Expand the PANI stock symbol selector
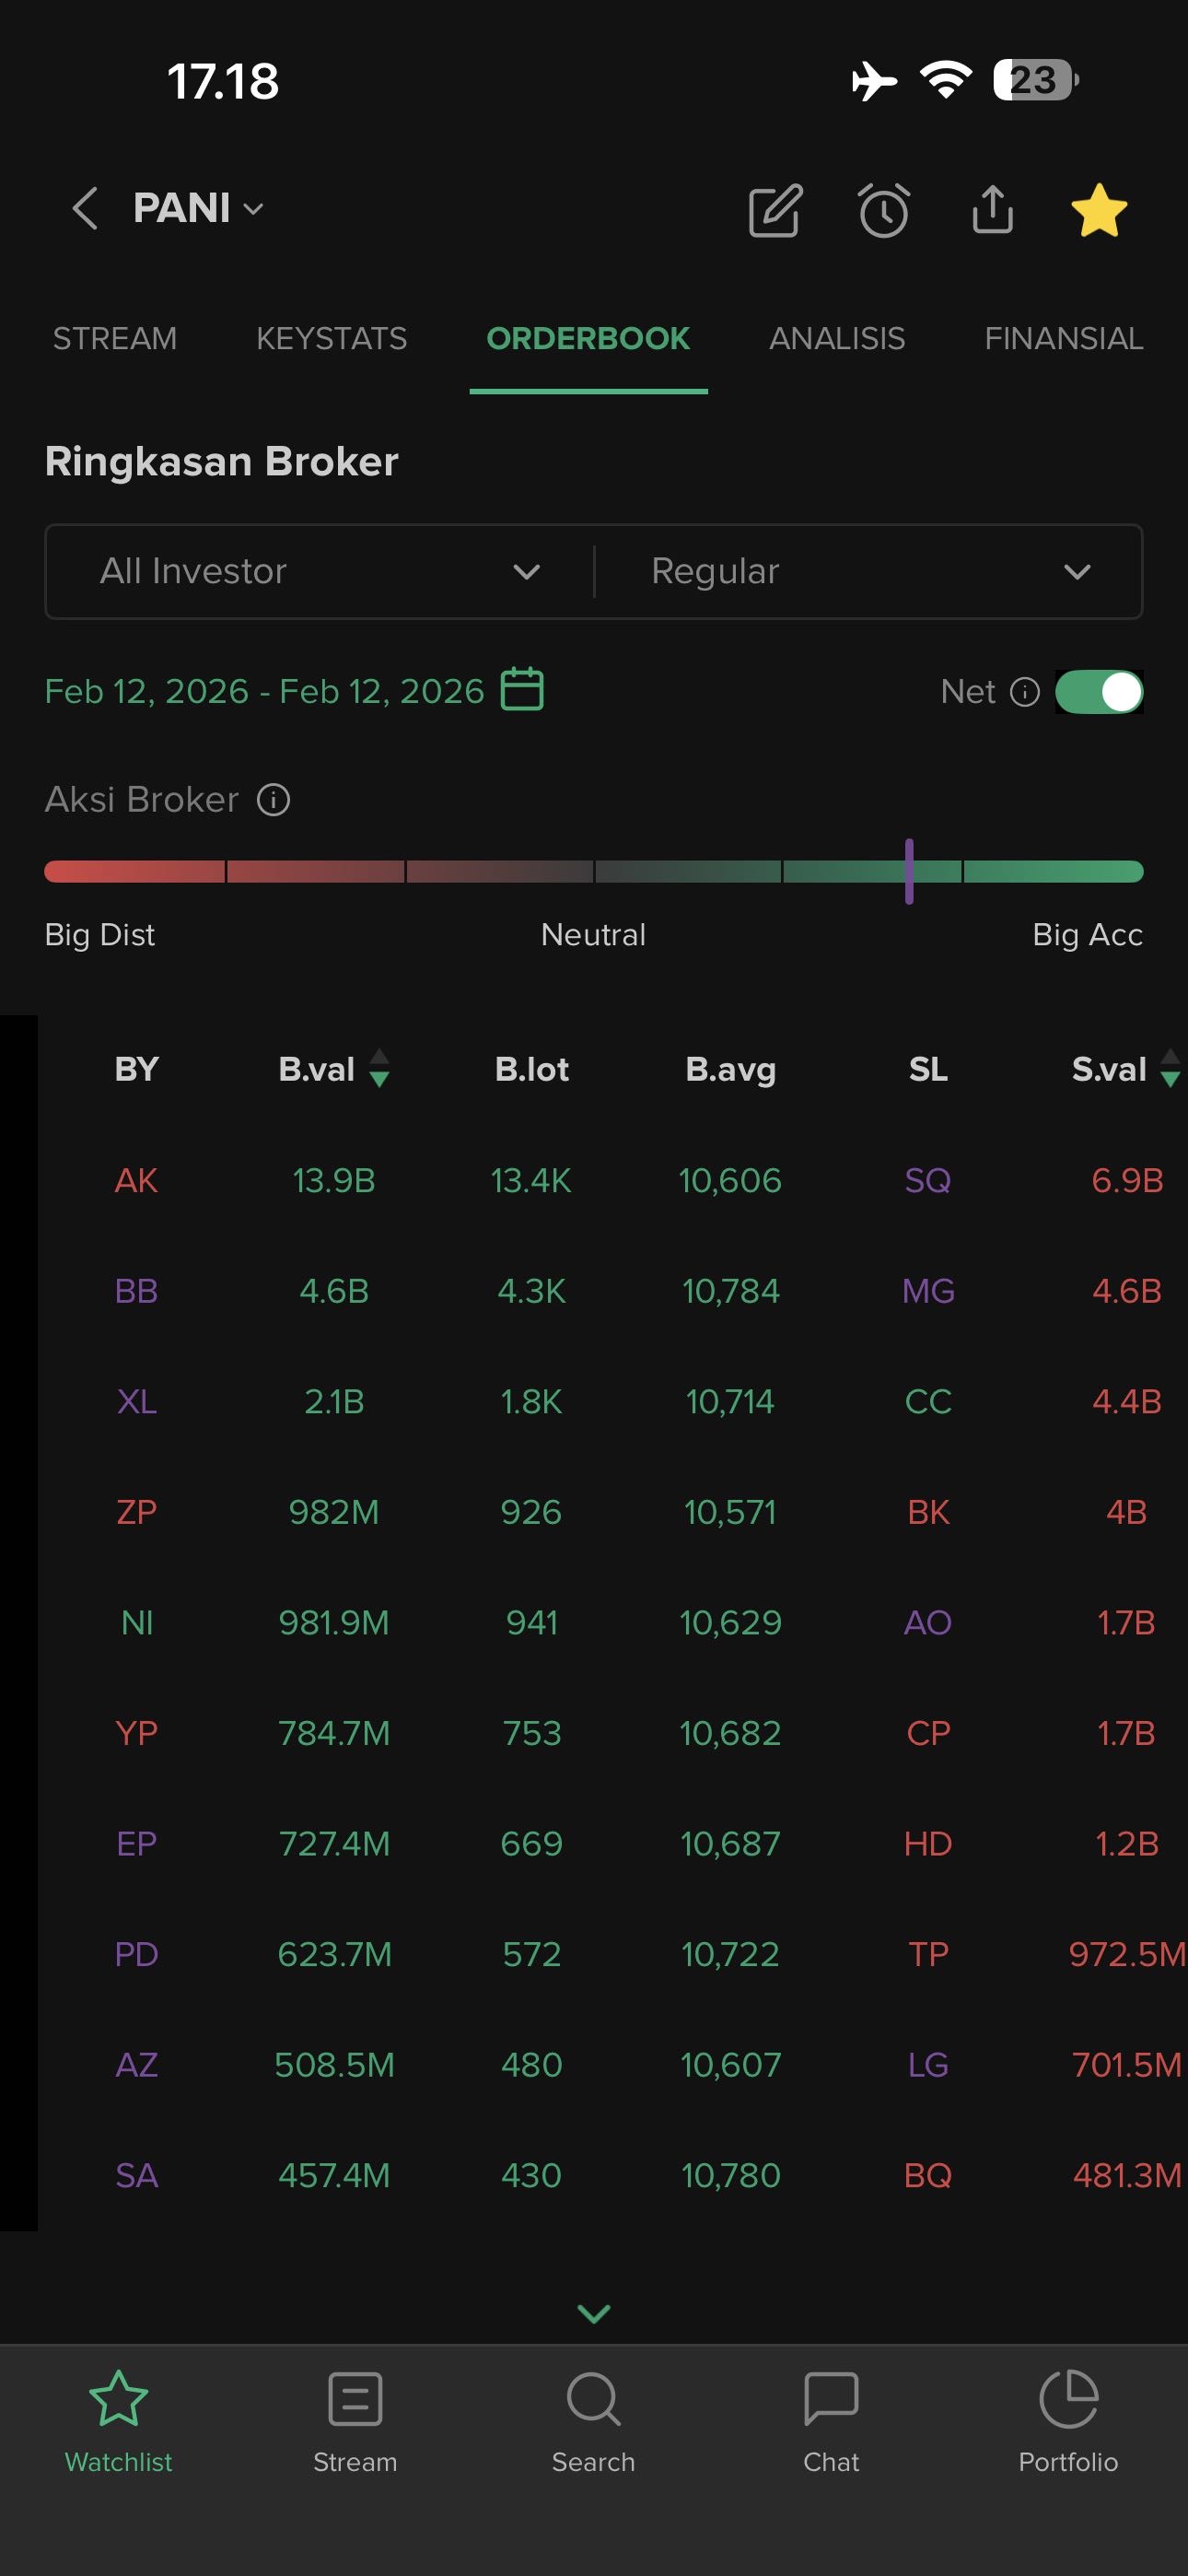 pos(198,209)
